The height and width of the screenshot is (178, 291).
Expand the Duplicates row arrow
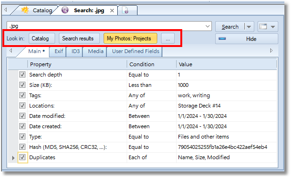click(x=13, y=158)
